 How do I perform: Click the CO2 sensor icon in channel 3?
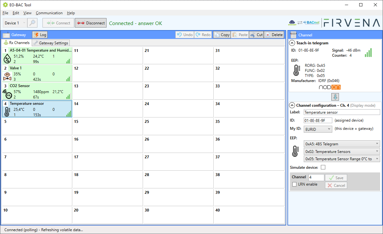(7, 94)
